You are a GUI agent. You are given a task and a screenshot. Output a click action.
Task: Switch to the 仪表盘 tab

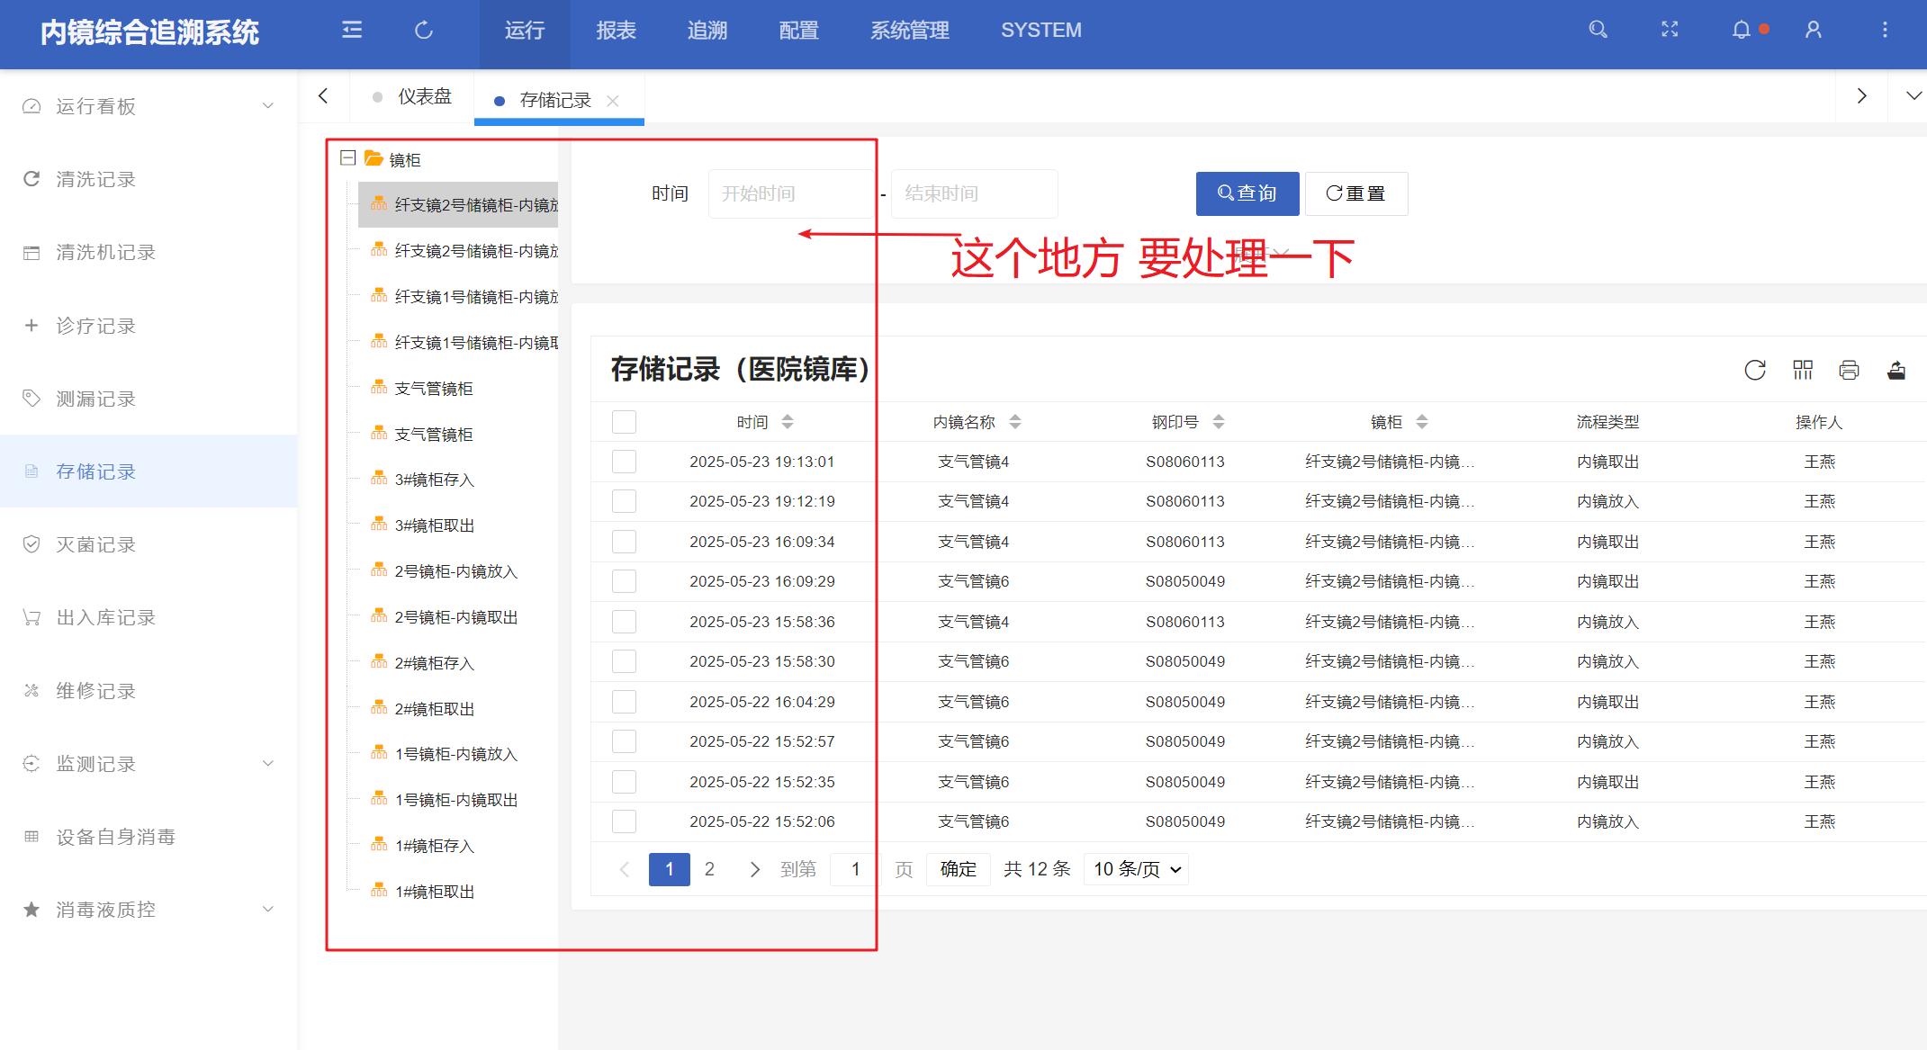425,96
